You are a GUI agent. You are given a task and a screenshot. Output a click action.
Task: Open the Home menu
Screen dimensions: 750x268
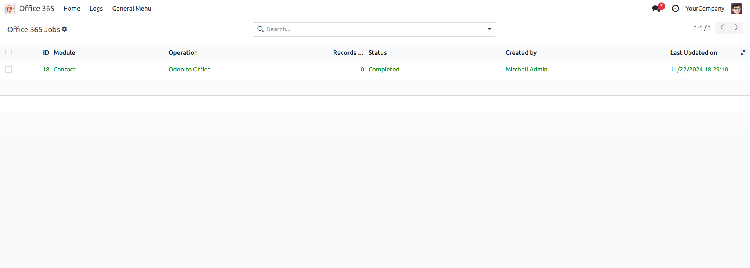pyautogui.click(x=72, y=9)
